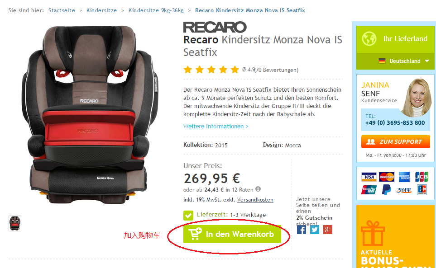Click the globe icon next to Ihr Lieferland
This screenshot has height=268, width=436.
coord(369,39)
